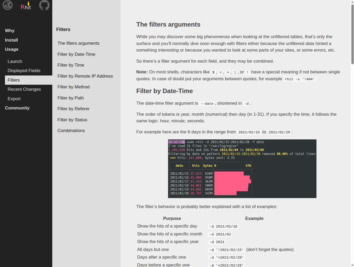
Task: Select Displayed Fields in sidebar
Action: [24, 70]
